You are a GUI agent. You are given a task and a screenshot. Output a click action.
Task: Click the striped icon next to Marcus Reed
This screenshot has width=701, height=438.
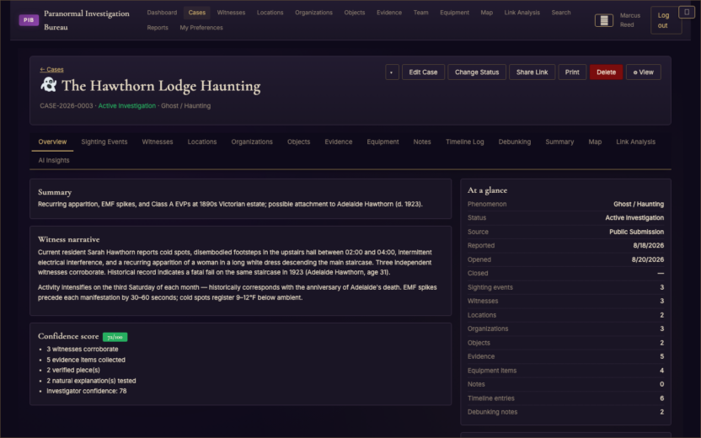603,20
